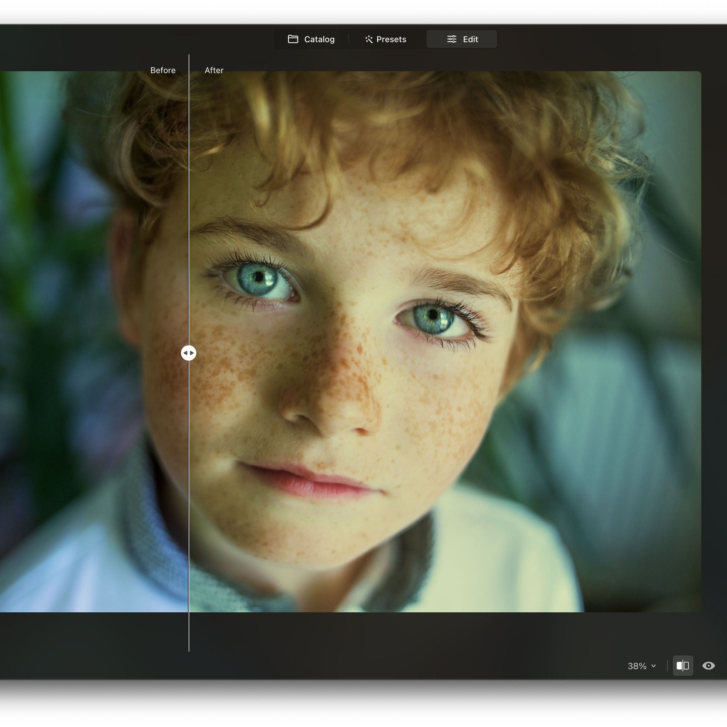Switch to the Catalog tab
This screenshot has height=727, width=727.
[311, 39]
